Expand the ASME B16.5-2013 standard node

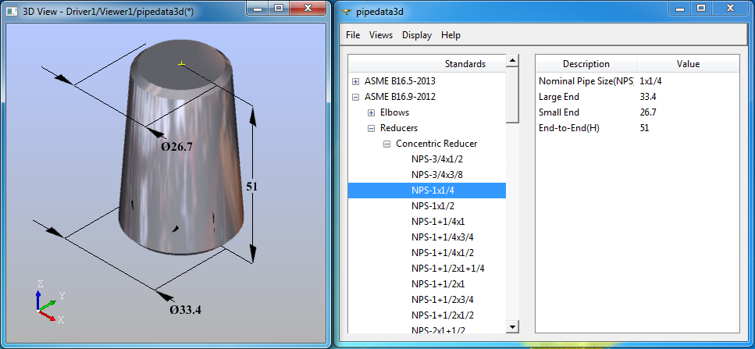356,81
